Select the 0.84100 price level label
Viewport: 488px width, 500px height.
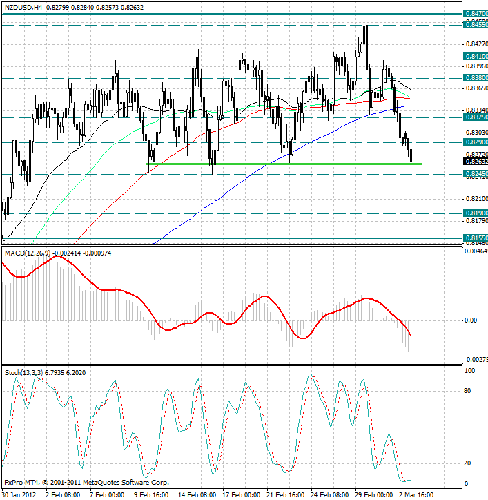(475, 57)
